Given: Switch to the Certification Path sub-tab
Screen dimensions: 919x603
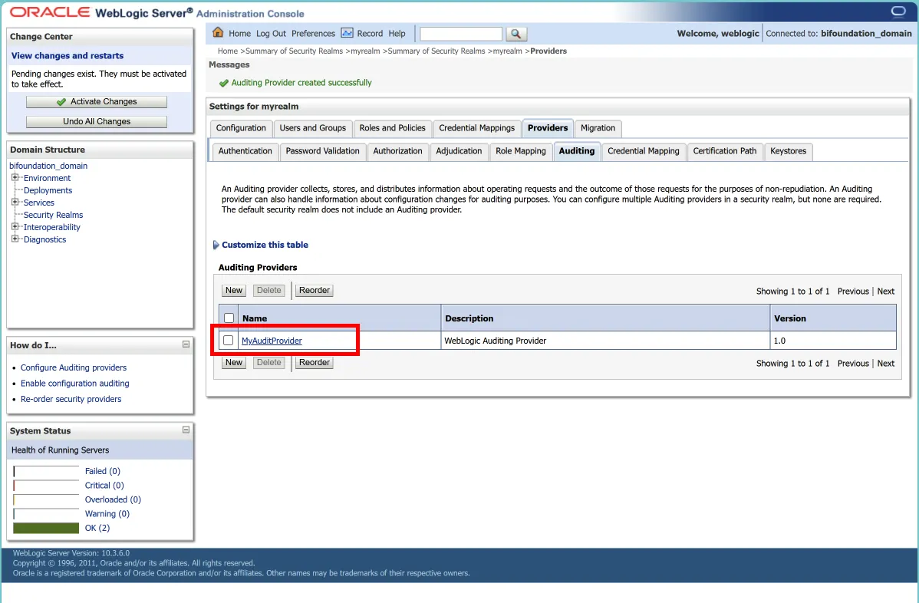Looking at the screenshot, I should coord(724,151).
